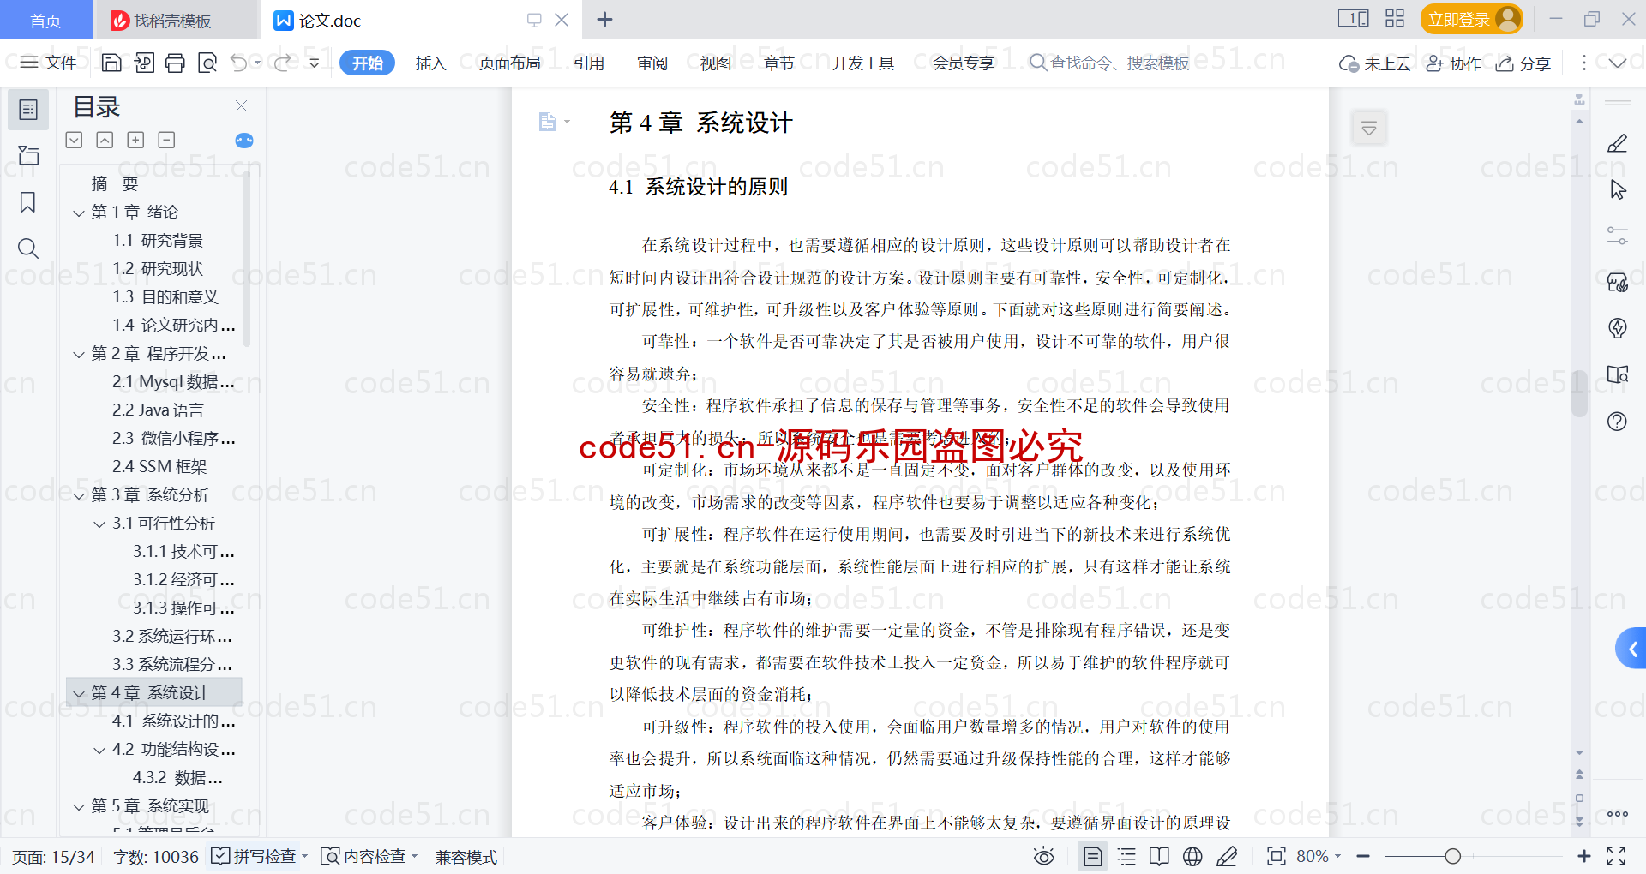Click the Print icon in toolbar
The height and width of the screenshot is (874, 1646).
pyautogui.click(x=175, y=63)
